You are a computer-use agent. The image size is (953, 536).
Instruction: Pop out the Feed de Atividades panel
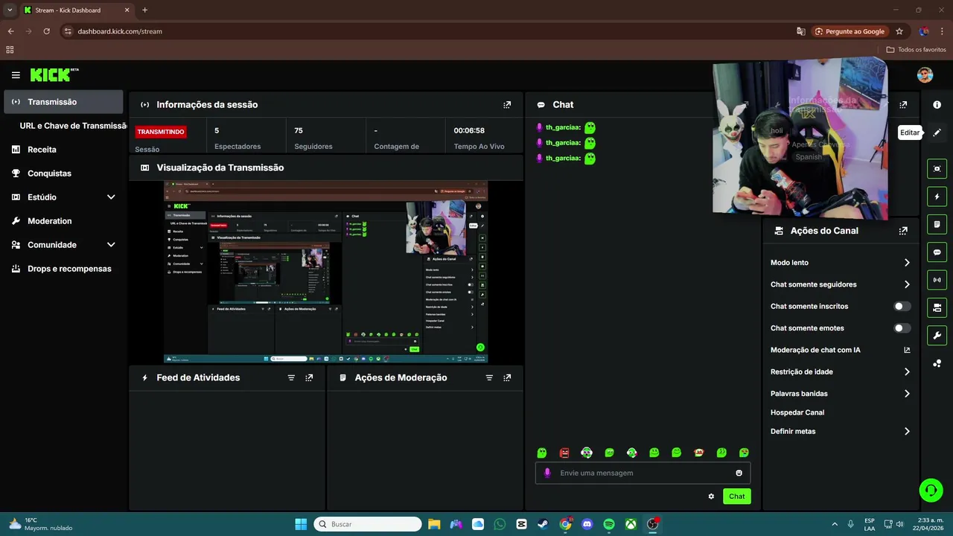click(309, 378)
